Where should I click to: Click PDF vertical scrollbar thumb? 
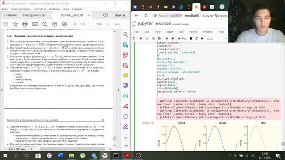pos(114,138)
